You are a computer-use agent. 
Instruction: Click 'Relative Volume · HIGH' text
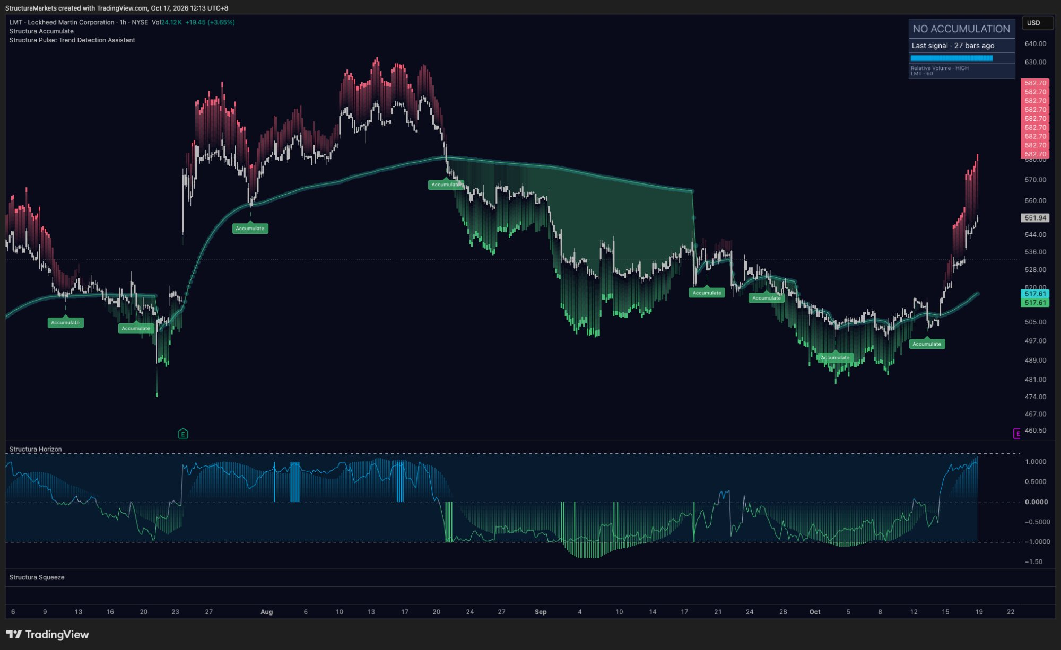pos(940,68)
